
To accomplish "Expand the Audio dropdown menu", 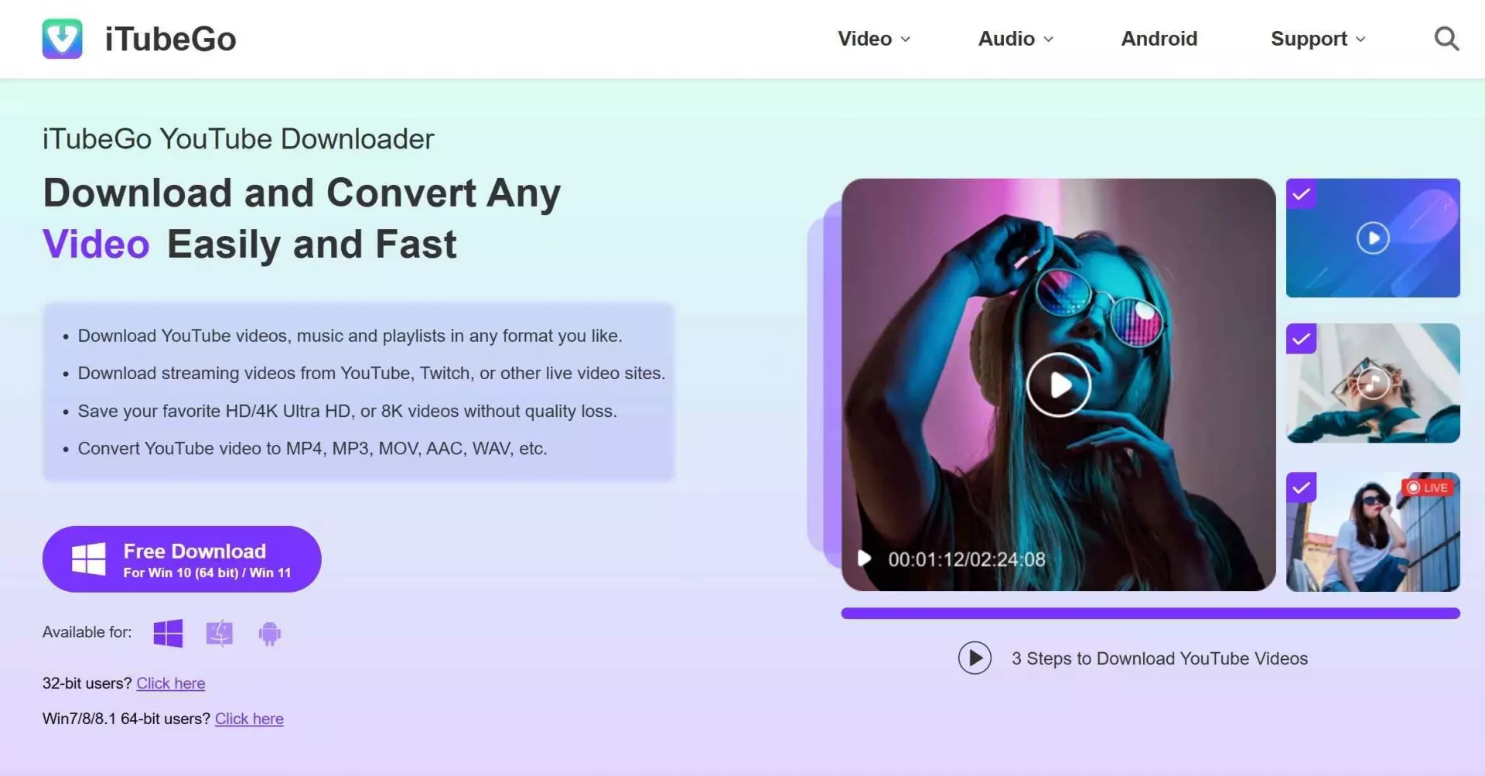I will [1016, 39].
